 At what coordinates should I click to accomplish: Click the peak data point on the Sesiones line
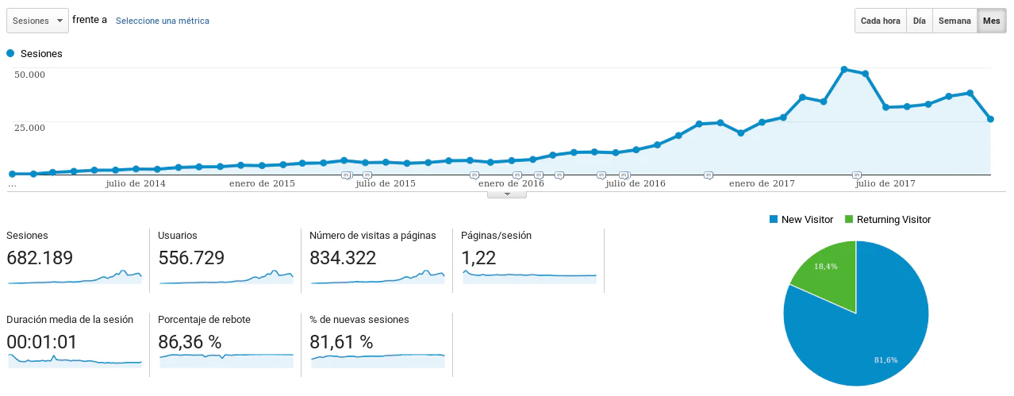click(844, 69)
